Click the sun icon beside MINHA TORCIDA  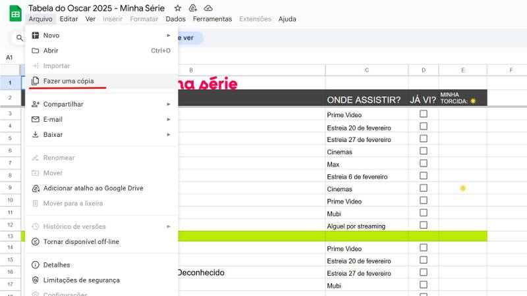point(473,101)
